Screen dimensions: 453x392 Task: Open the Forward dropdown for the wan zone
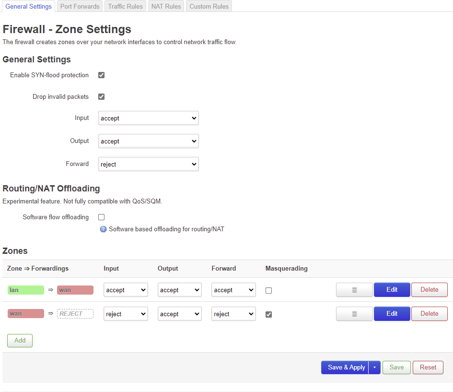point(233,314)
